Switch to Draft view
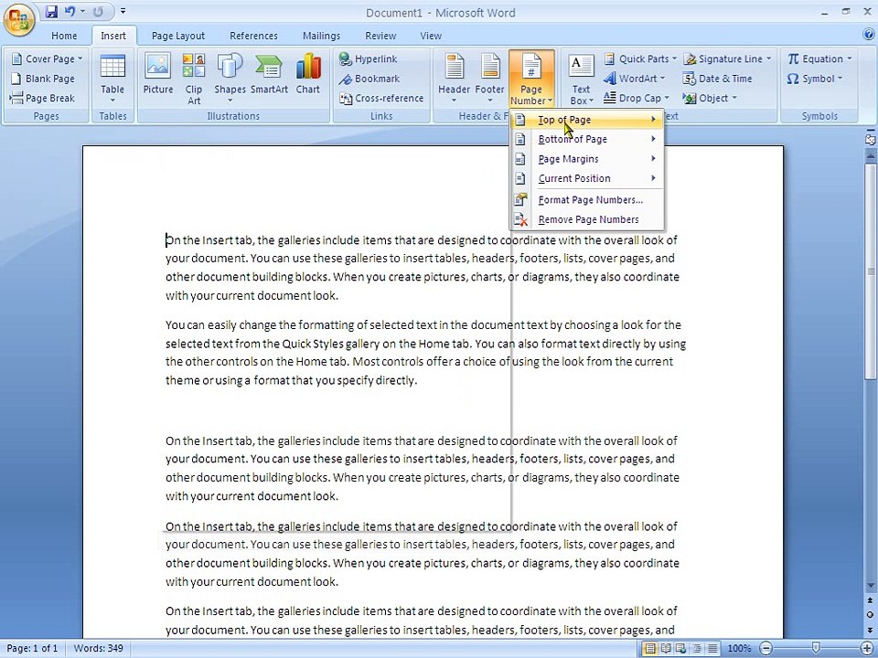 point(712,649)
